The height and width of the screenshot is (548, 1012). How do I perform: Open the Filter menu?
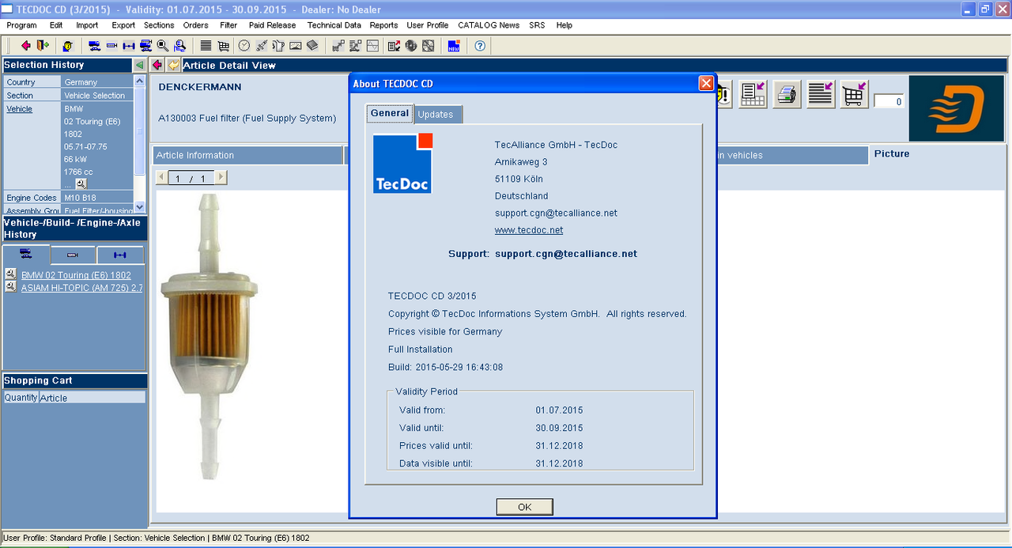point(228,25)
